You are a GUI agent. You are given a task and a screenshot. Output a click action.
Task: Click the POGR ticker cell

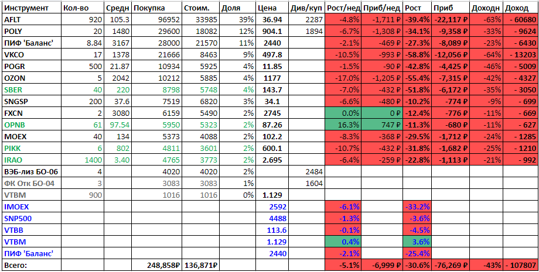[x=31, y=67]
